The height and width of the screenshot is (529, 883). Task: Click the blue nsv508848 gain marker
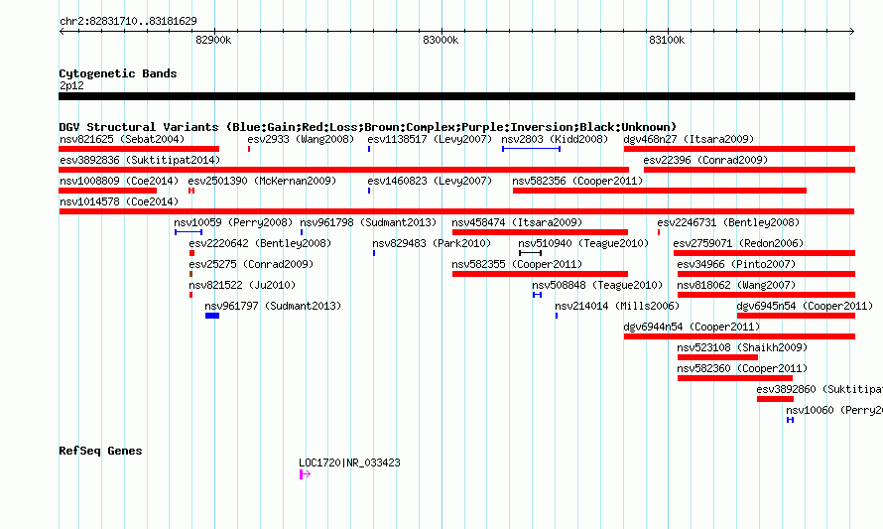(537, 295)
